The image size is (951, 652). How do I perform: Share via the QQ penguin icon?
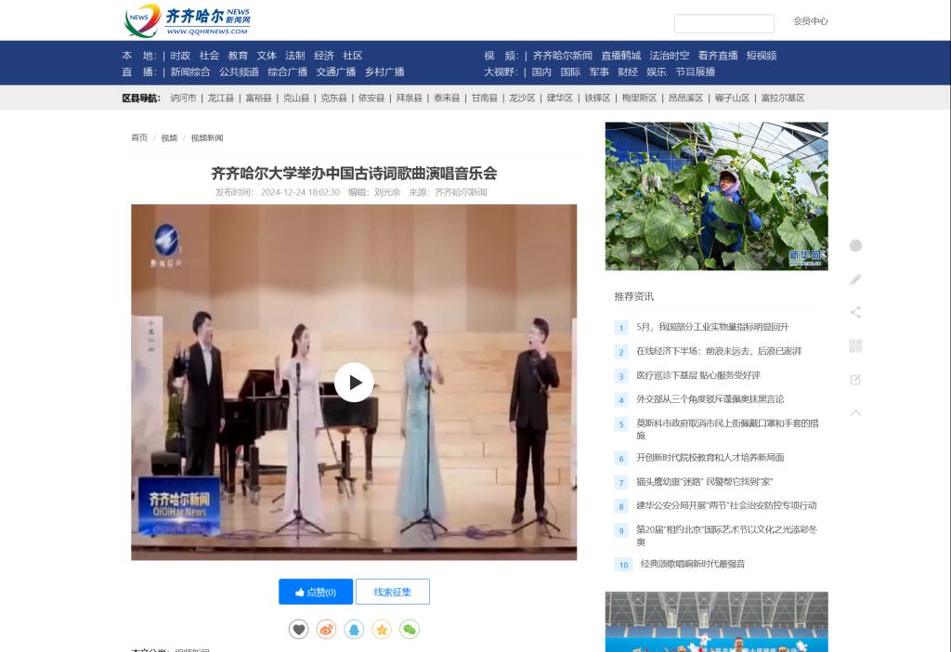click(x=354, y=630)
